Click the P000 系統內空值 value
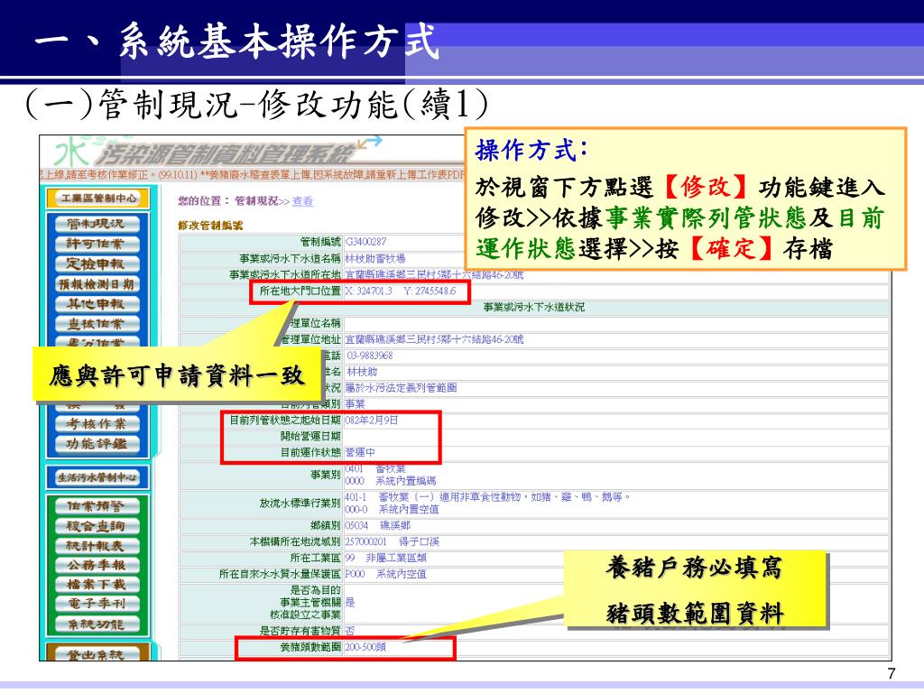The height and width of the screenshot is (693, 924). tap(386, 574)
